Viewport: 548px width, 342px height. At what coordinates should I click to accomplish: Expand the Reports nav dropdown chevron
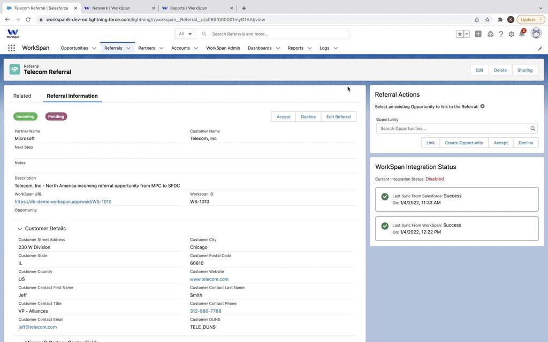point(309,48)
